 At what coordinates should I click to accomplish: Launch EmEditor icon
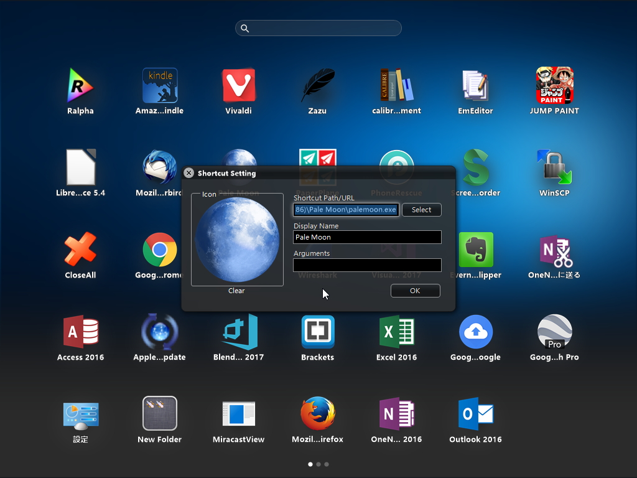click(475, 85)
